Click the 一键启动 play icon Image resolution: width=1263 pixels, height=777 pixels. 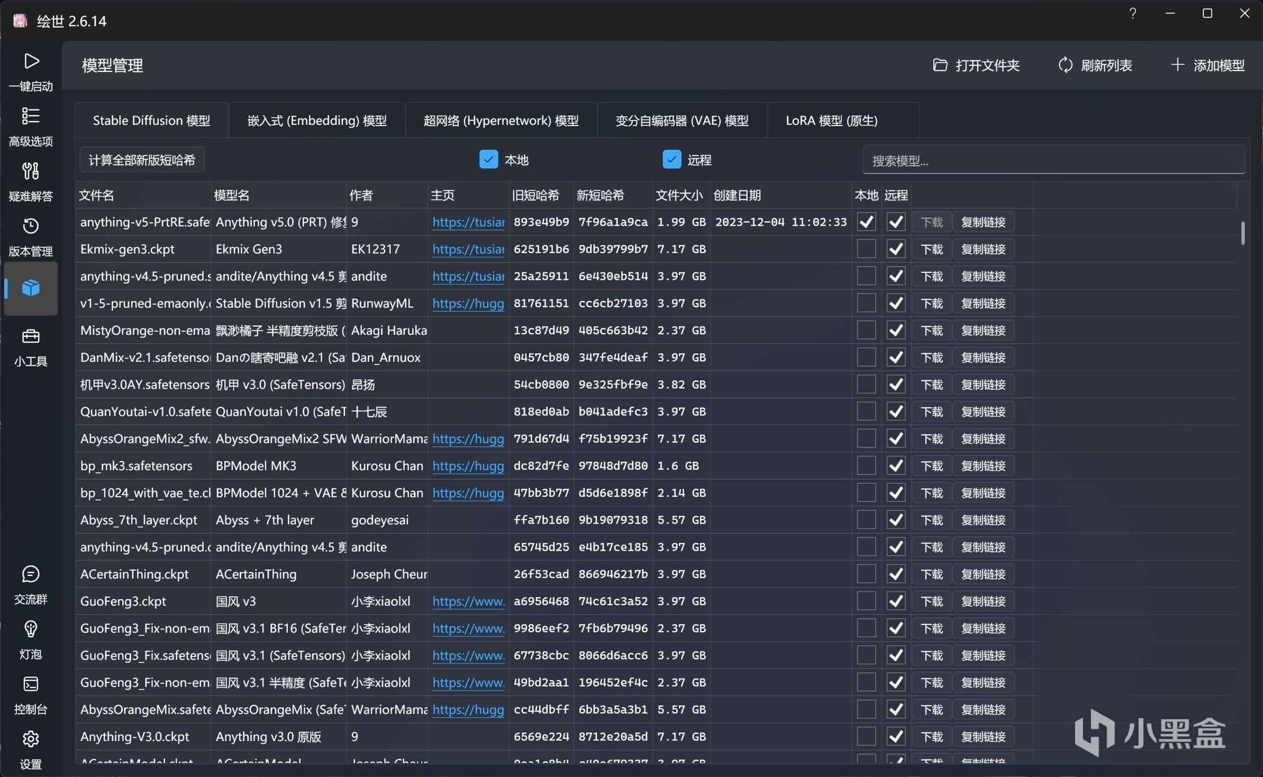coord(31,62)
